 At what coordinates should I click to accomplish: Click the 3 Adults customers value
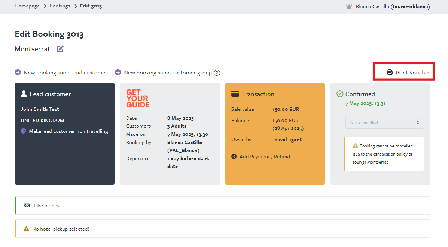click(177, 126)
